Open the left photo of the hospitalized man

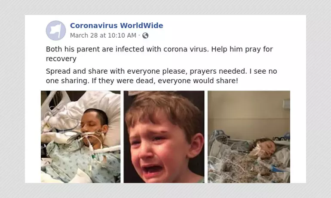81,137
